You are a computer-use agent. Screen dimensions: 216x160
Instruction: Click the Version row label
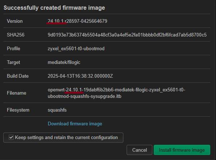click(x=15, y=21)
